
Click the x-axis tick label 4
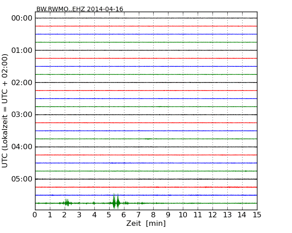point(94,215)
